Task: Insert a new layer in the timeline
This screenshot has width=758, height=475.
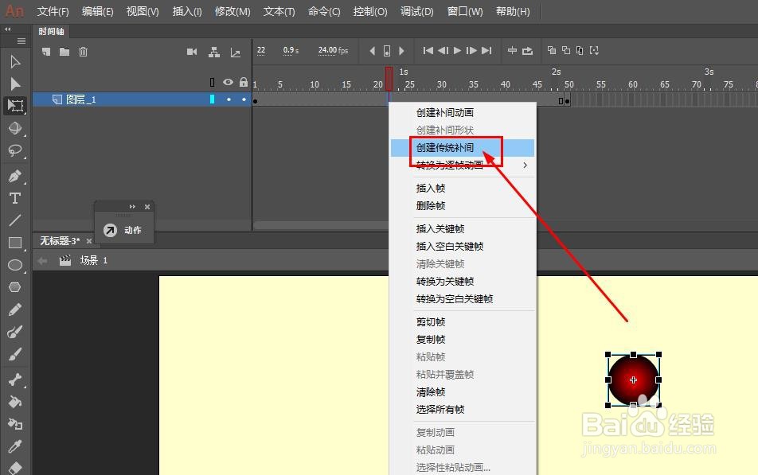Action: pos(45,51)
